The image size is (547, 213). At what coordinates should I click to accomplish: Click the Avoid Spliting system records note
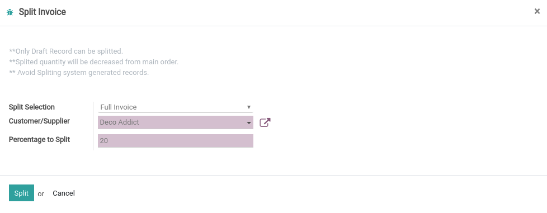[79, 73]
